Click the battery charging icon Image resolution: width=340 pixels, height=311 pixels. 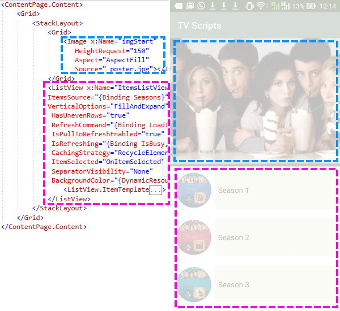point(311,6)
